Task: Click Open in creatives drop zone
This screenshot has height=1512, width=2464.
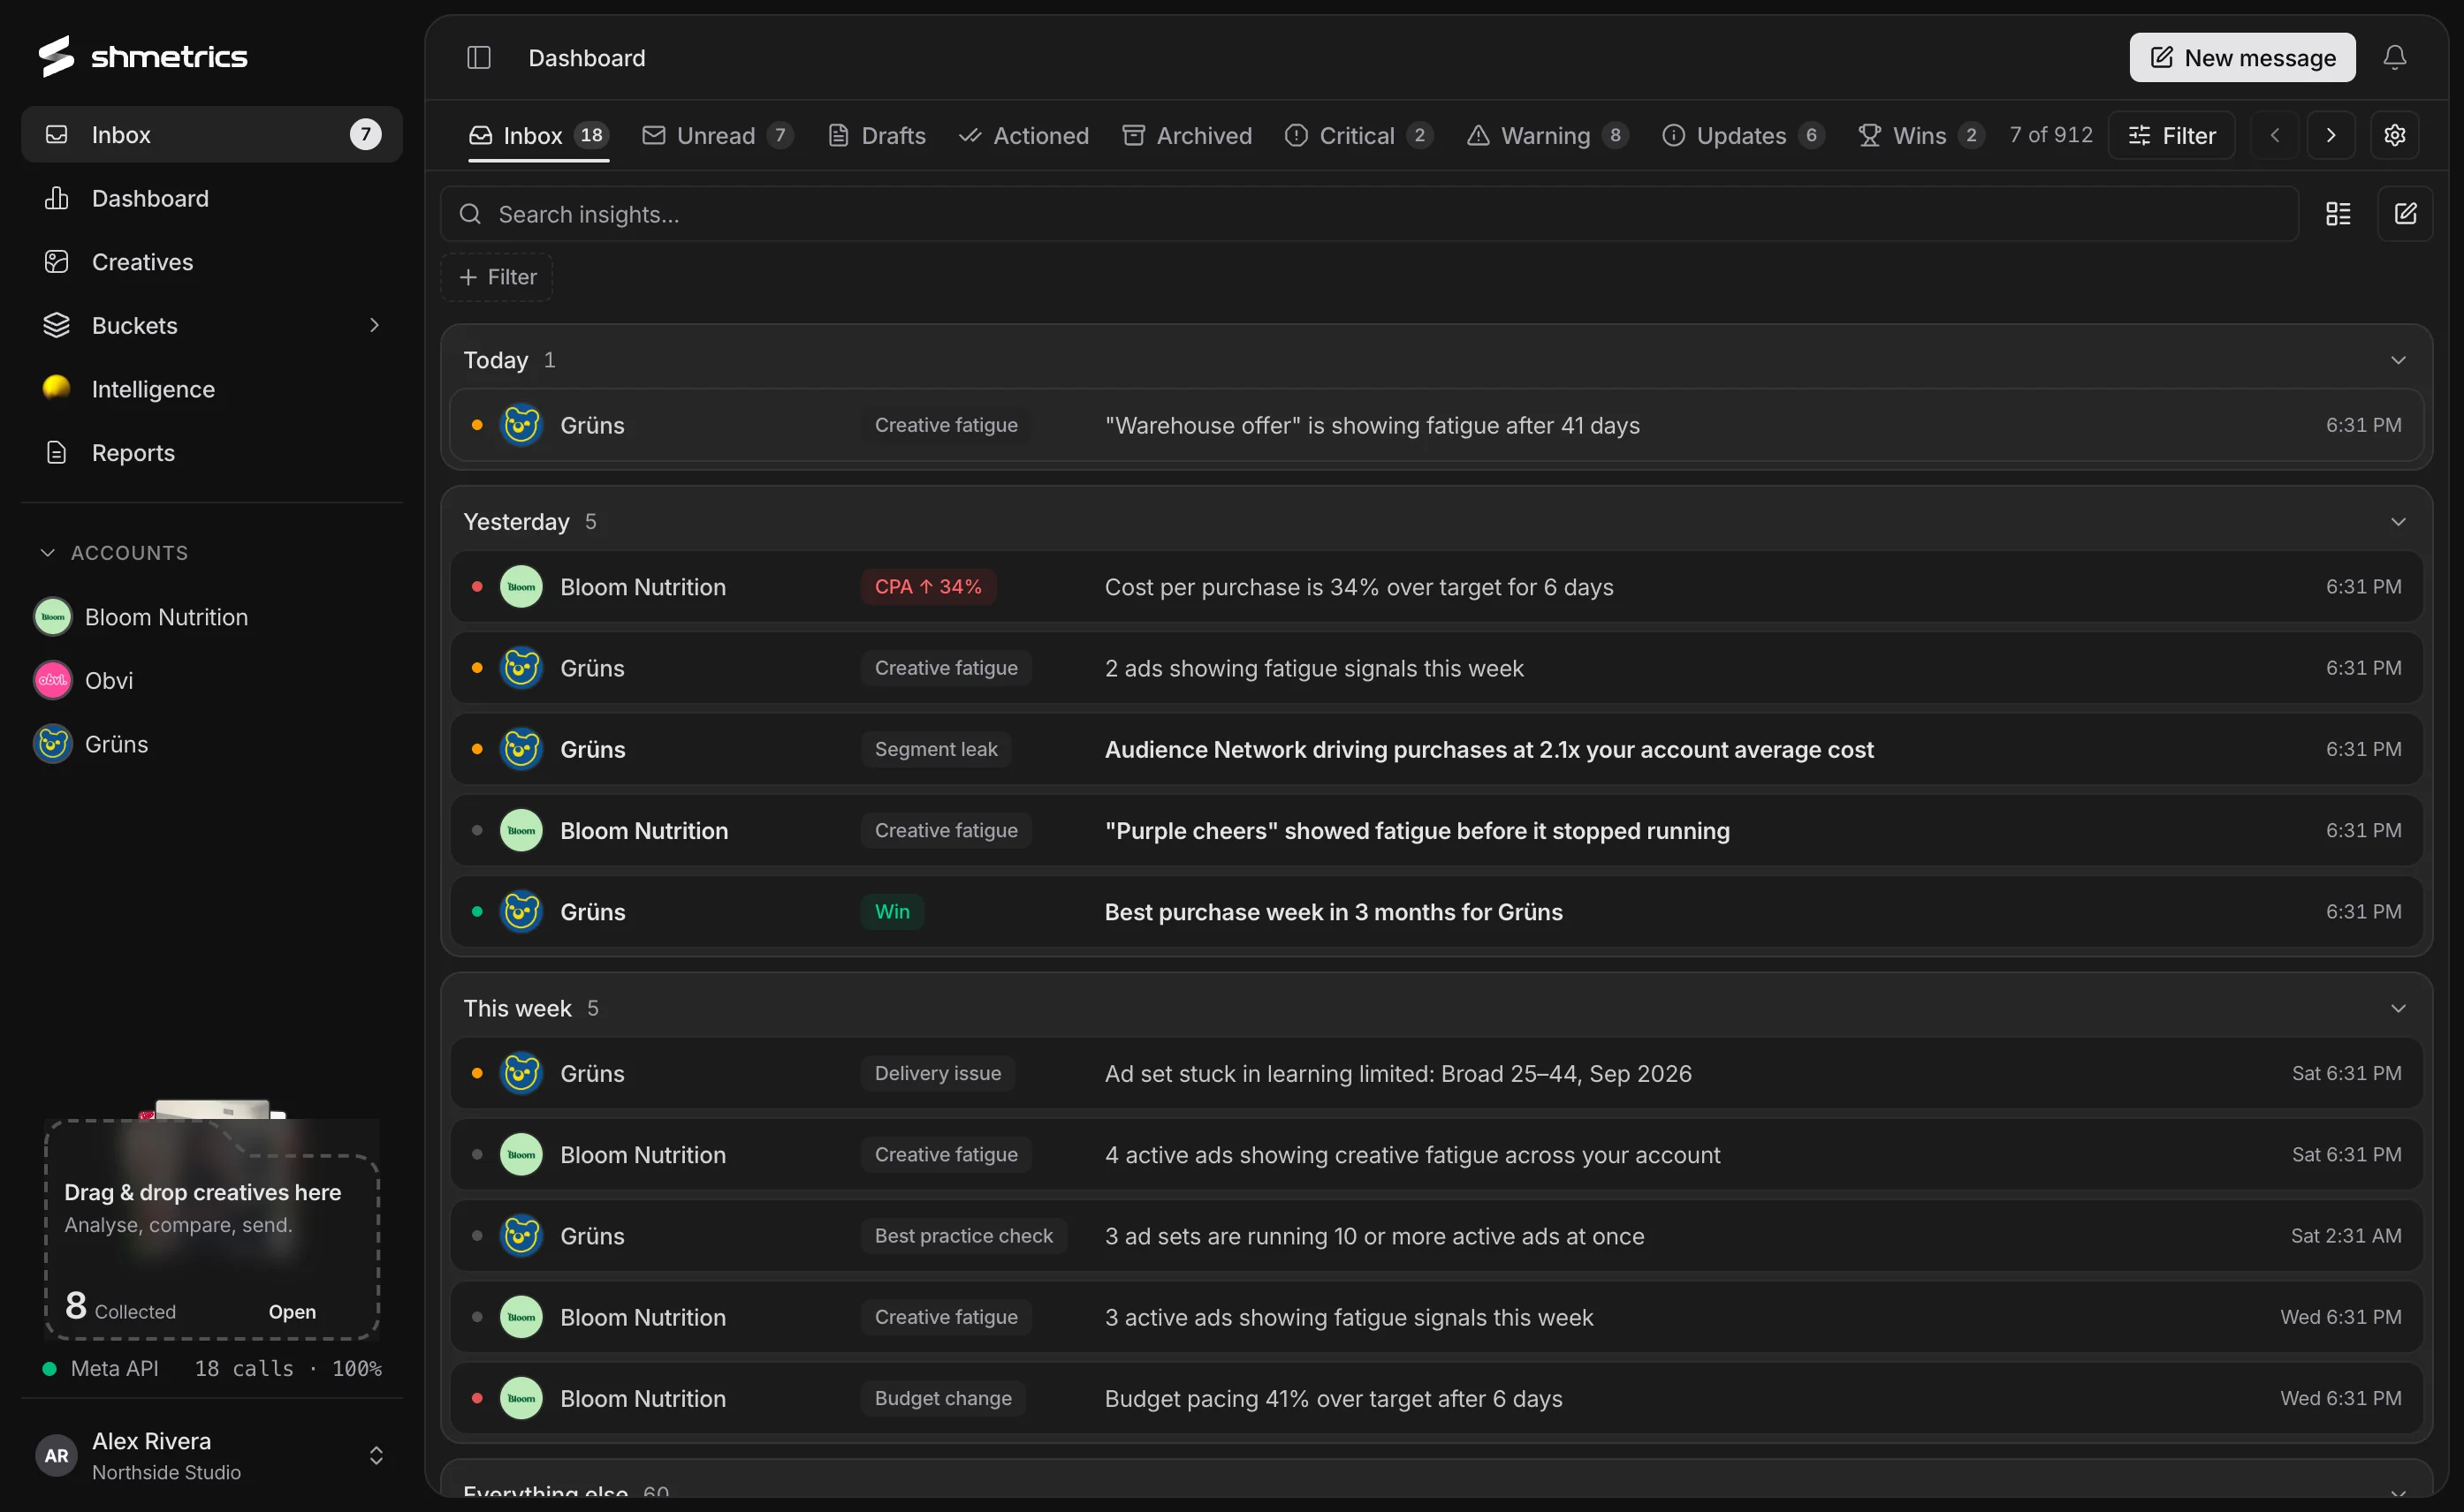Action: 293,1311
